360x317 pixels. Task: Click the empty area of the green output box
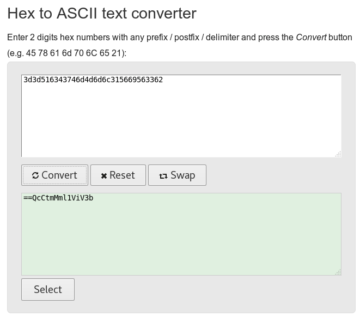[181, 240]
